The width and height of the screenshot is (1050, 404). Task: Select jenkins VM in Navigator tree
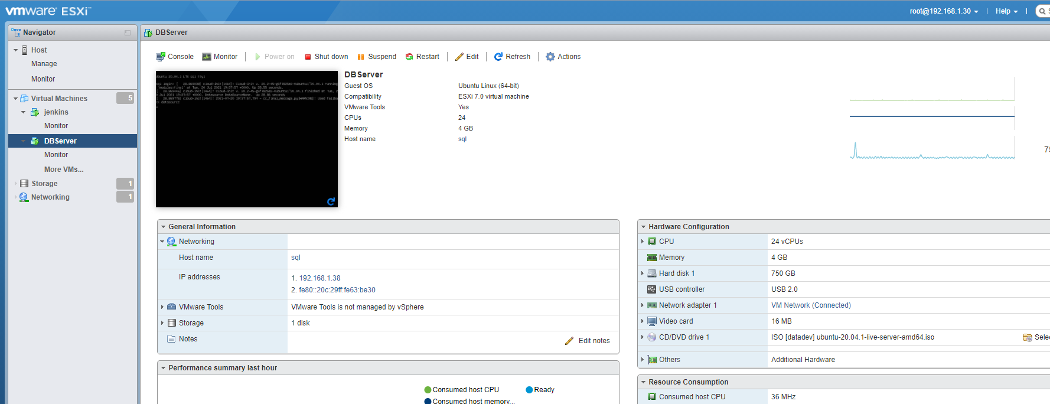tap(56, 112)
